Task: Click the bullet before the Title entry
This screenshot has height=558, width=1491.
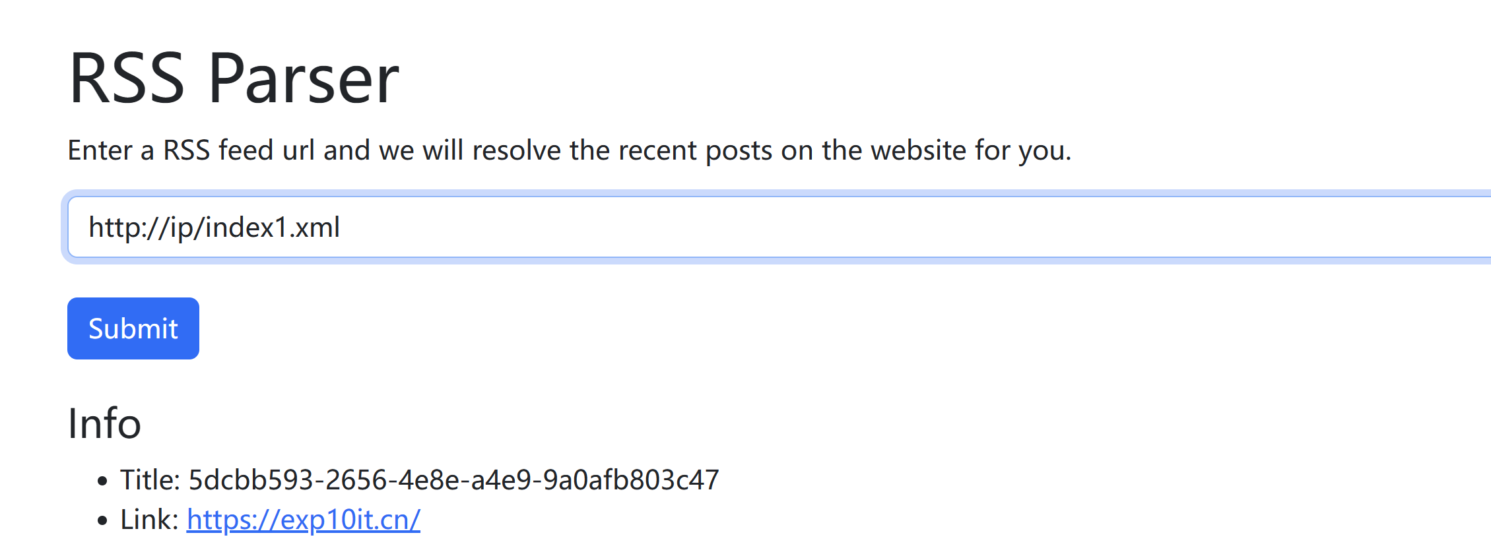Action: [102, 481]
